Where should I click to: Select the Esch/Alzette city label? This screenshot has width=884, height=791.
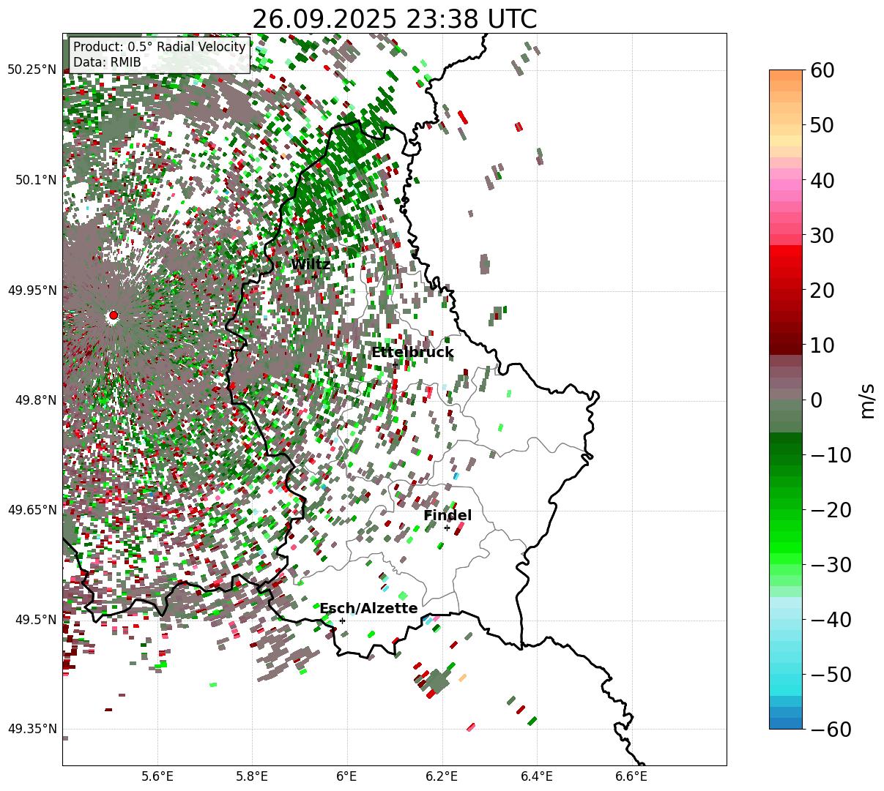coord(368,609)
